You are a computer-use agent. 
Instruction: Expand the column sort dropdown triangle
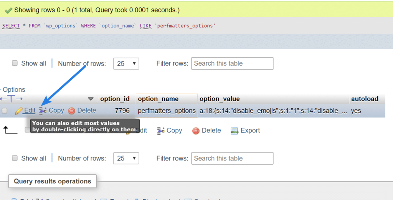pyautogui.click(x=91, y=99)
